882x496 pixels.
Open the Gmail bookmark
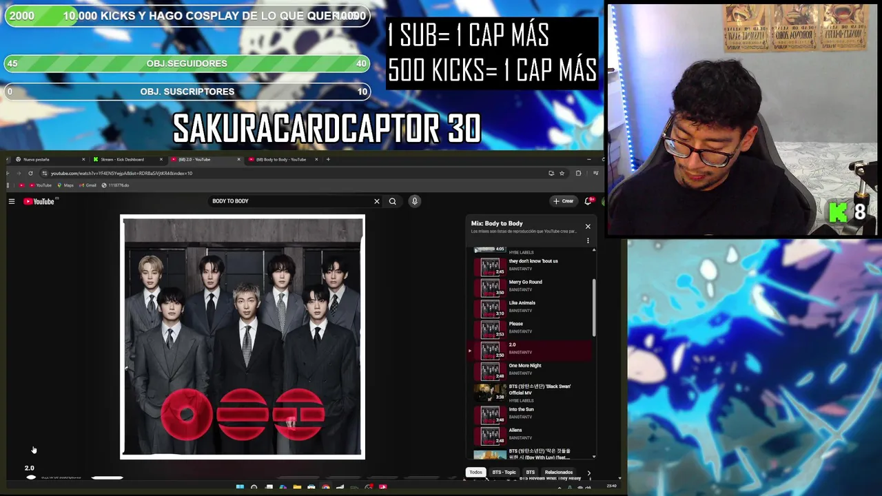(x=88, y=185)
